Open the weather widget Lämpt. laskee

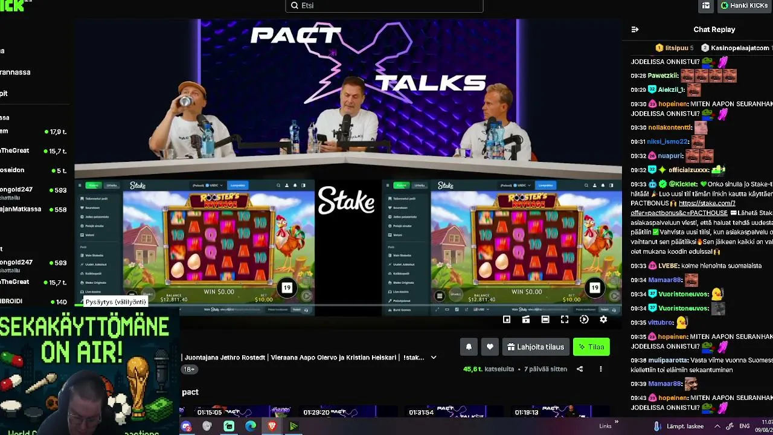click(x=679, y=426)
